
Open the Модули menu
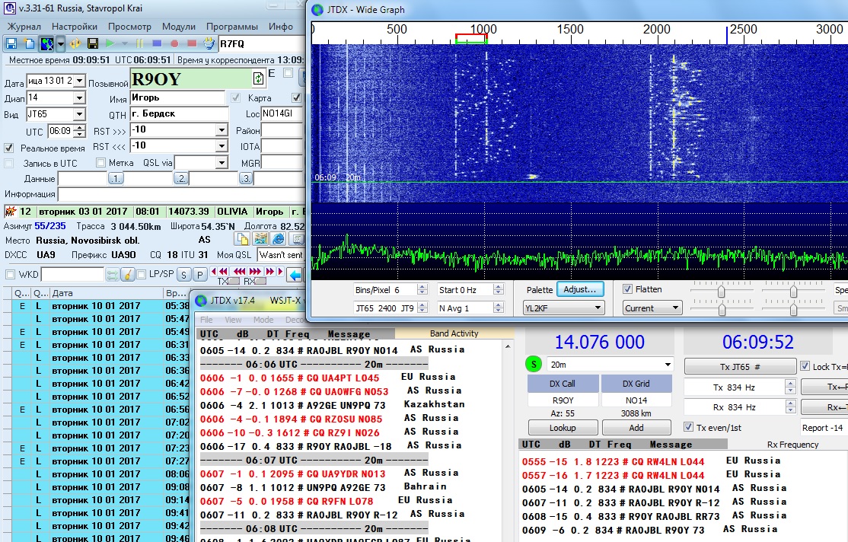coord(178,27)
